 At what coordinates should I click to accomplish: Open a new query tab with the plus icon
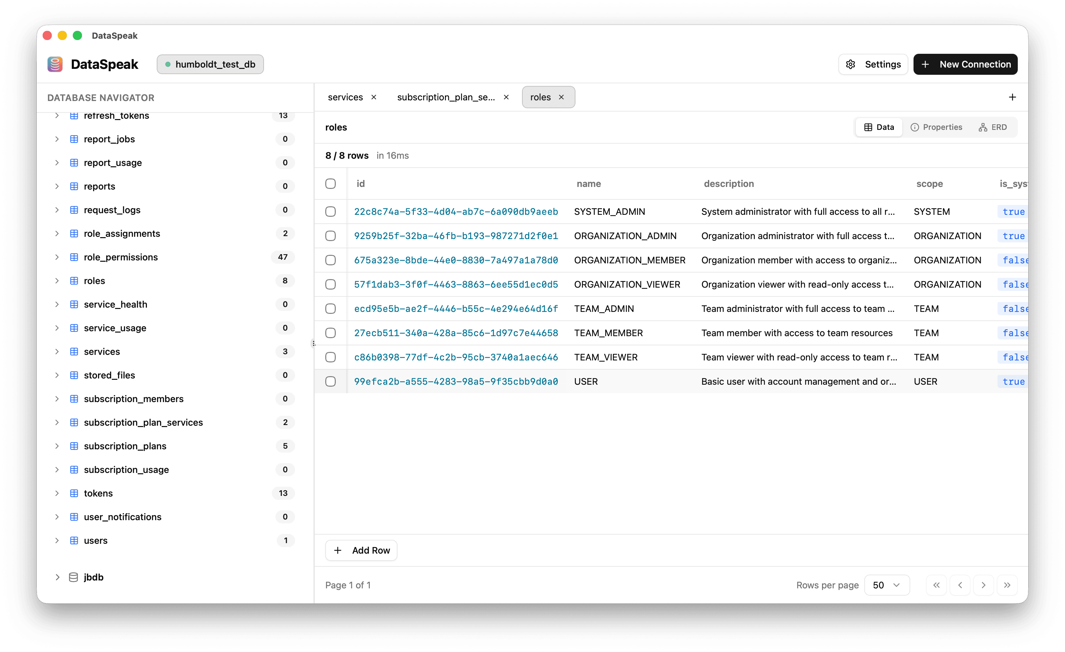point(1012,97)
